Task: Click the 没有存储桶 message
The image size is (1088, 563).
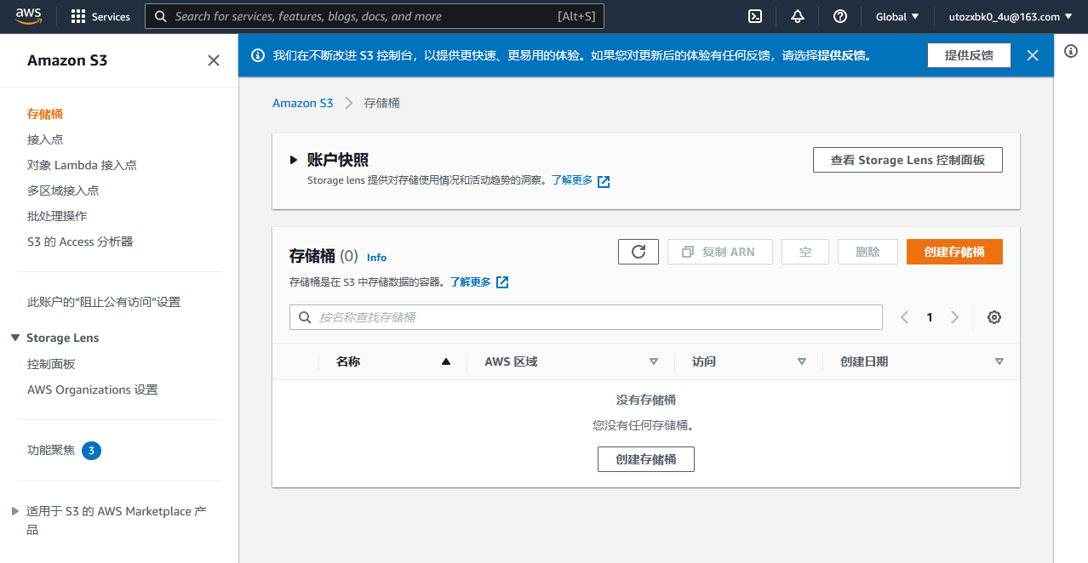Action: pyautogui.click(x=646, y=400)
